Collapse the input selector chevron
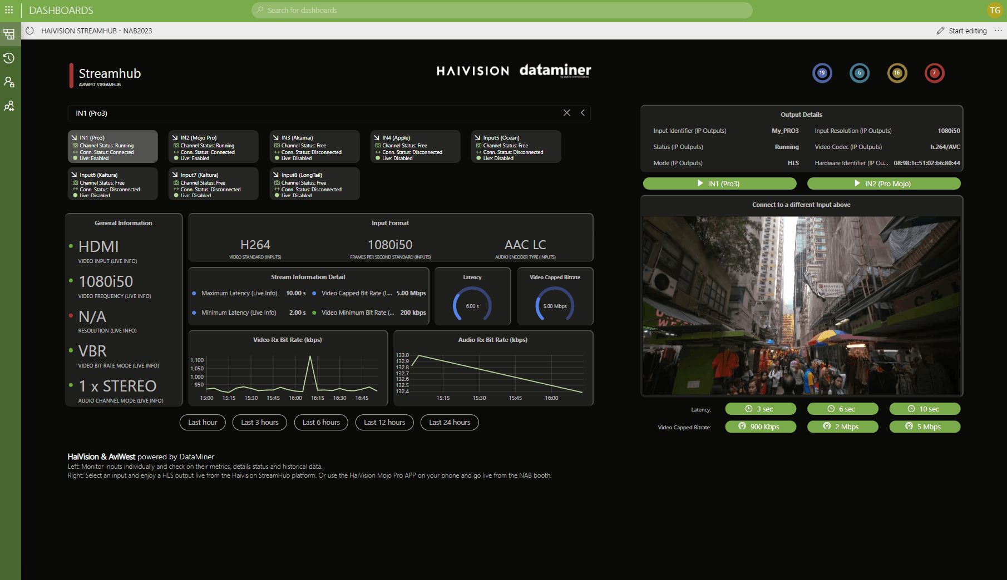The image size is (1007, 580). tap(583, 113)
